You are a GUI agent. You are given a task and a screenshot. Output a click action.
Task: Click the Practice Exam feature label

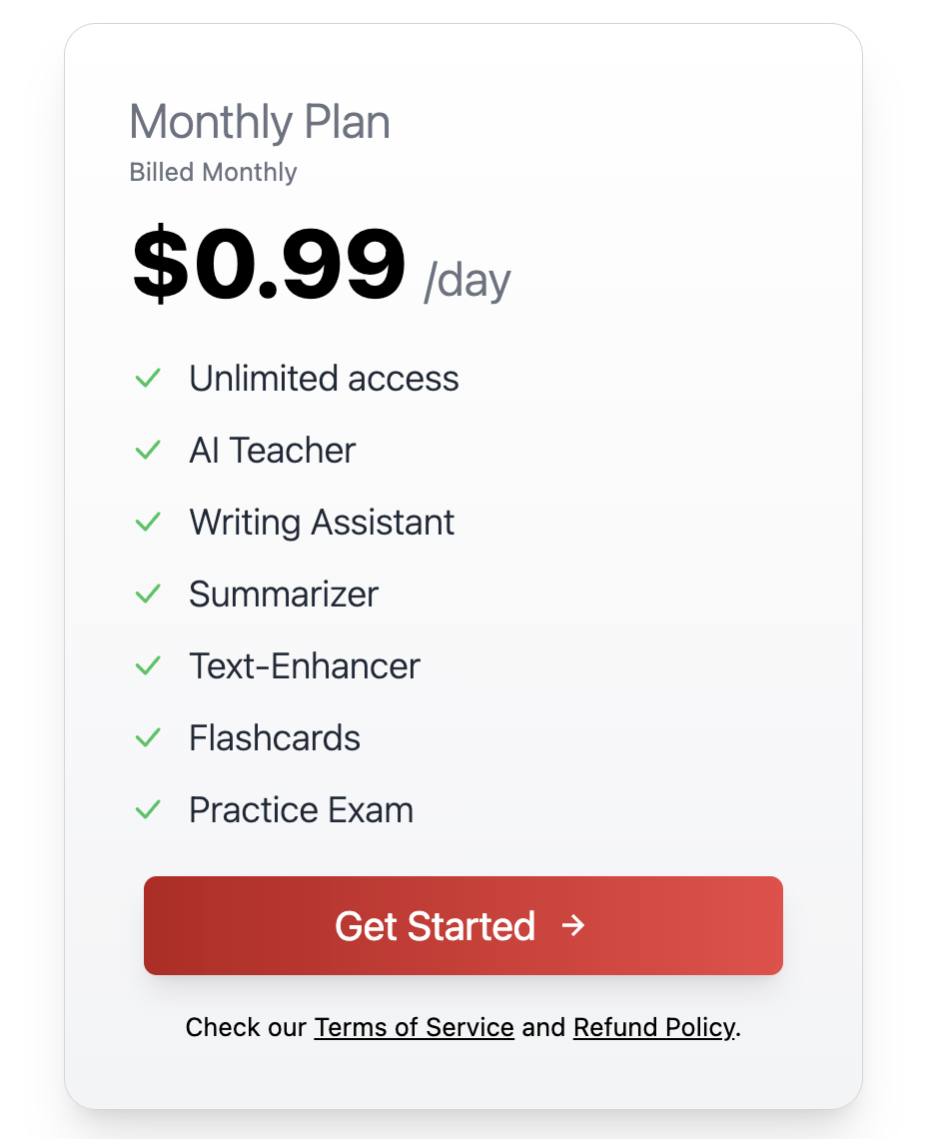301,810
